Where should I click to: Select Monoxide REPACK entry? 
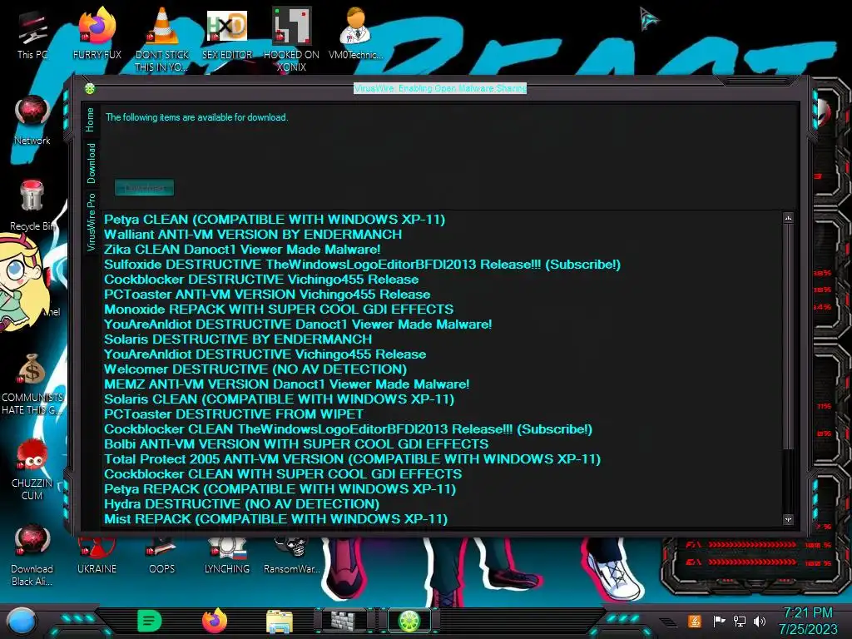point(279,310)
